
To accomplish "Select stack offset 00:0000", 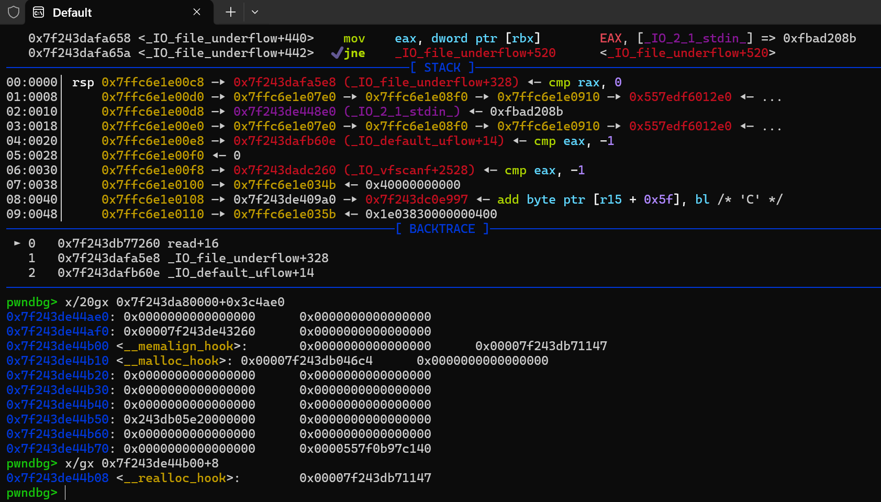I will 32,82.
